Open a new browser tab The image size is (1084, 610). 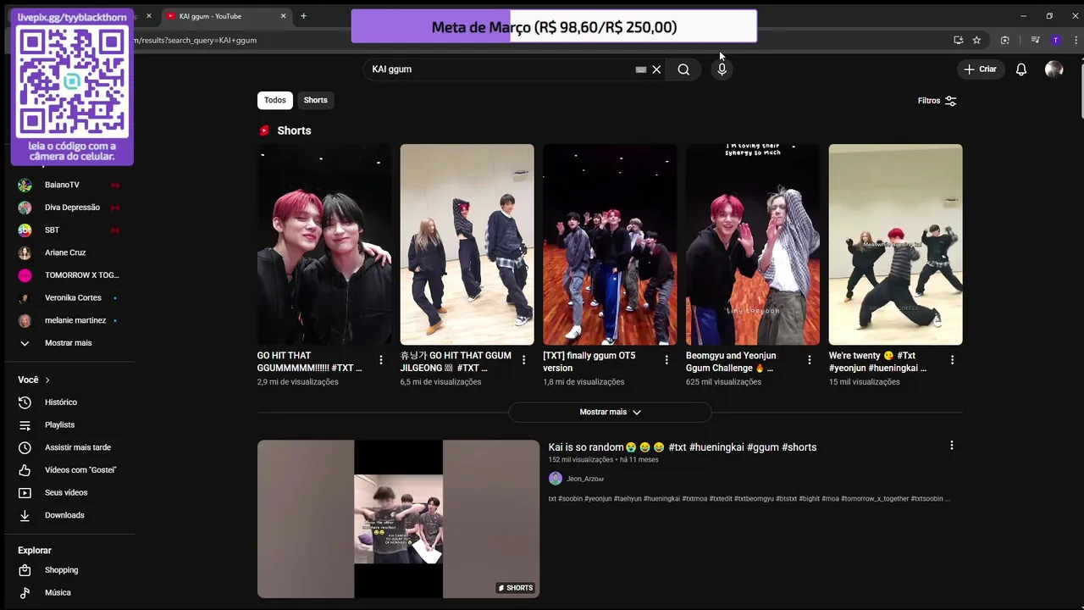[303, 16]
